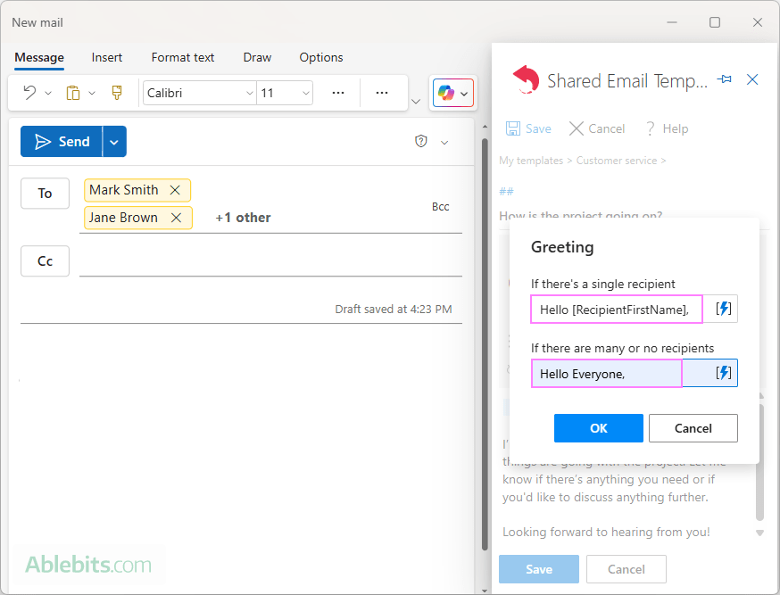Minimize the New mail window
Screen dimensions: 780x595
coord(672,22)
